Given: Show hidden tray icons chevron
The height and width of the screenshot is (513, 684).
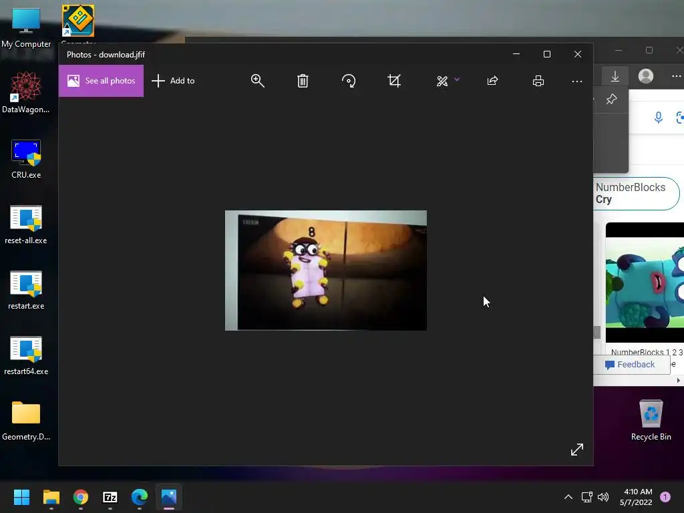Looking at the screenshot, I should [568, 497].
